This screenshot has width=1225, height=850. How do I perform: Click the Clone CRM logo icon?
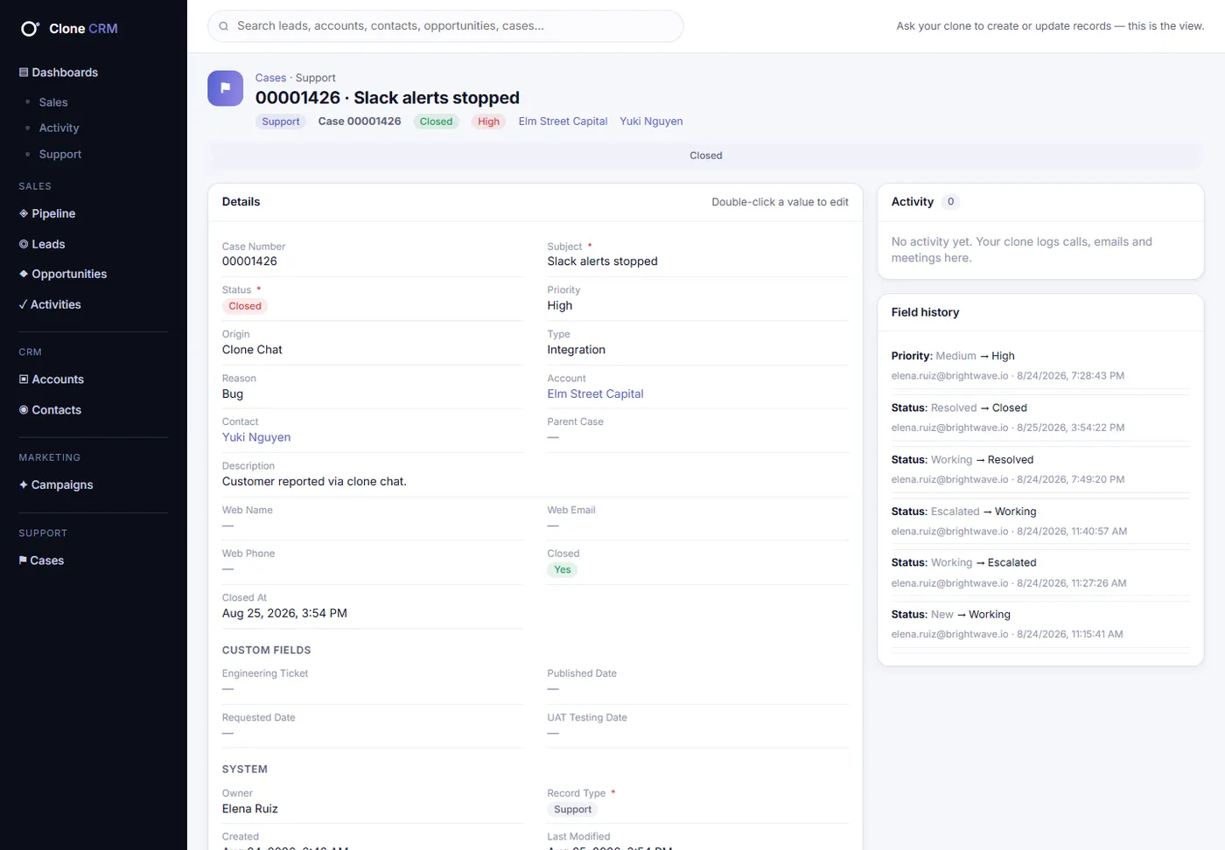(x=30, y=29)
